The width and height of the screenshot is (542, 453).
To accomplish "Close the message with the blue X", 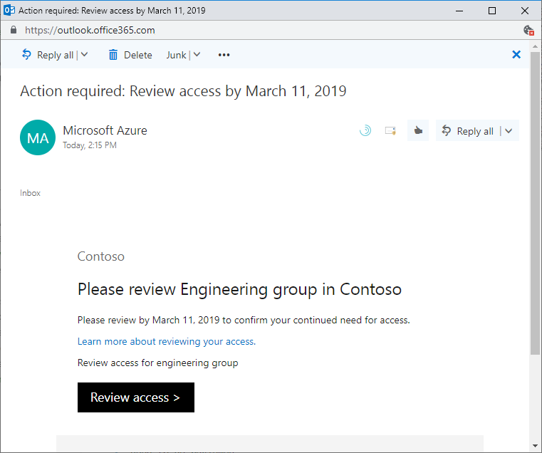I will [516, 55].
